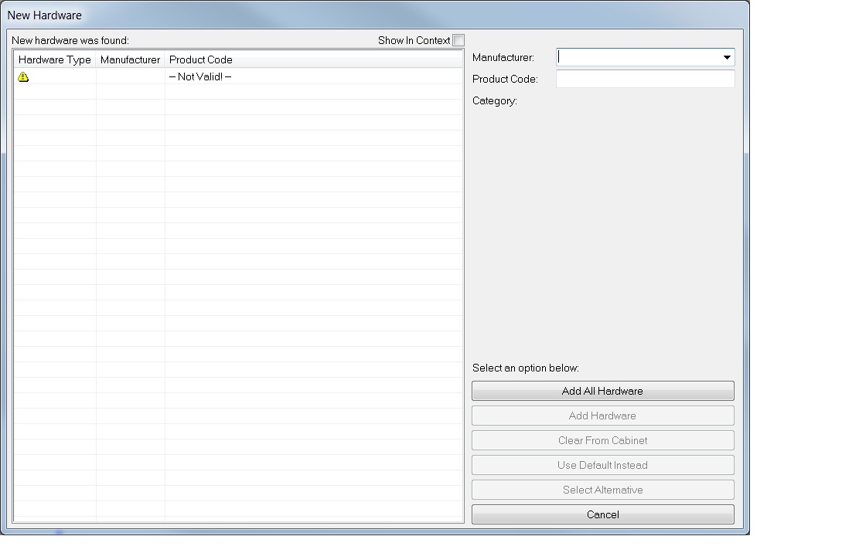Pick the Select Alternative button

click(x=602, y=490)
